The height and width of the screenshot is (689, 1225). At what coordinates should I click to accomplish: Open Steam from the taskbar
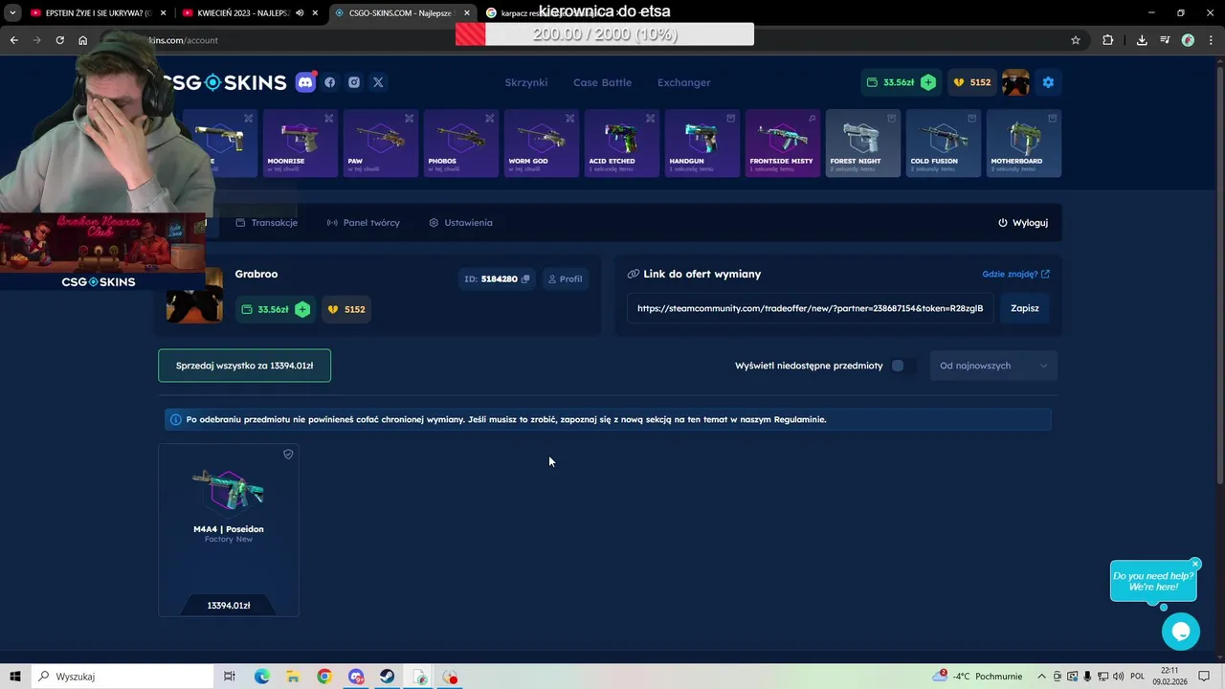point(387,677)
